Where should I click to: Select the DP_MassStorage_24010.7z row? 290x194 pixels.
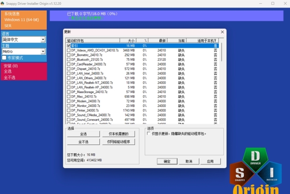[x=142, y=92]
